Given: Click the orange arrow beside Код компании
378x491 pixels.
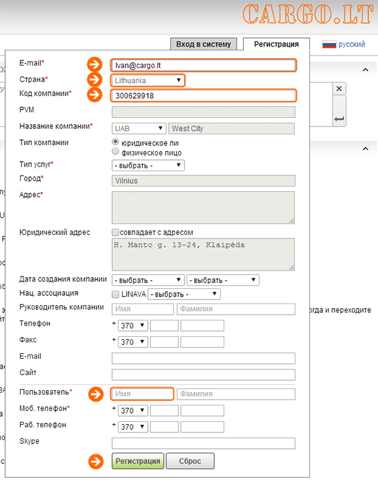Looking at the screenshot, I should click(x=94, y=96).
